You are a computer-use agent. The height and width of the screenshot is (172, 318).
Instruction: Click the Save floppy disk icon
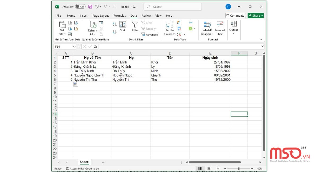pos(90,7)
